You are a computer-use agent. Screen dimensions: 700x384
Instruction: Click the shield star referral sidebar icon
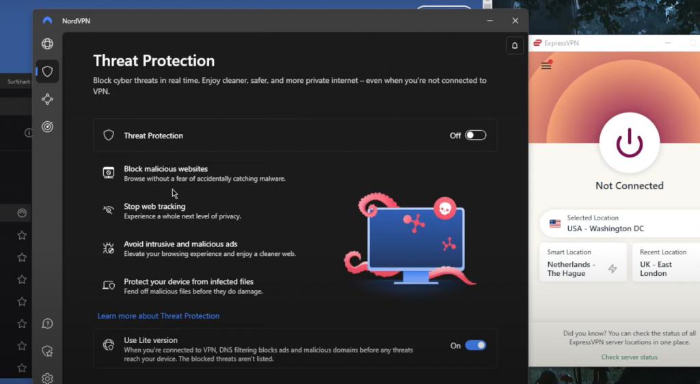47,351
